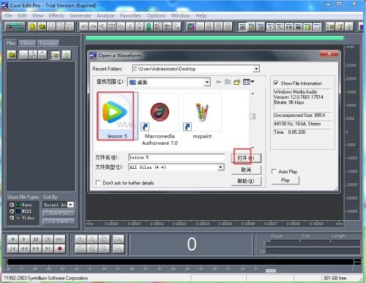Click the Auto-Play button in Files panel
Screen dimensions: 366x283
59,214
